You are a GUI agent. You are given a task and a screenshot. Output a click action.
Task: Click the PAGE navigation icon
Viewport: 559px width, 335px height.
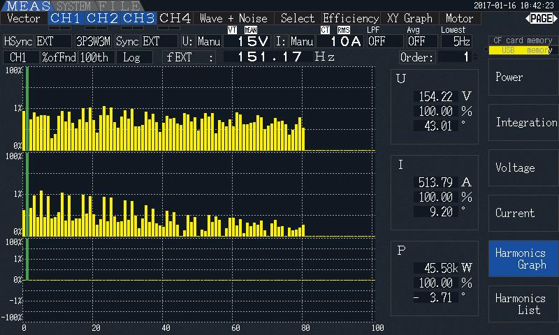(x=540, y=19)
